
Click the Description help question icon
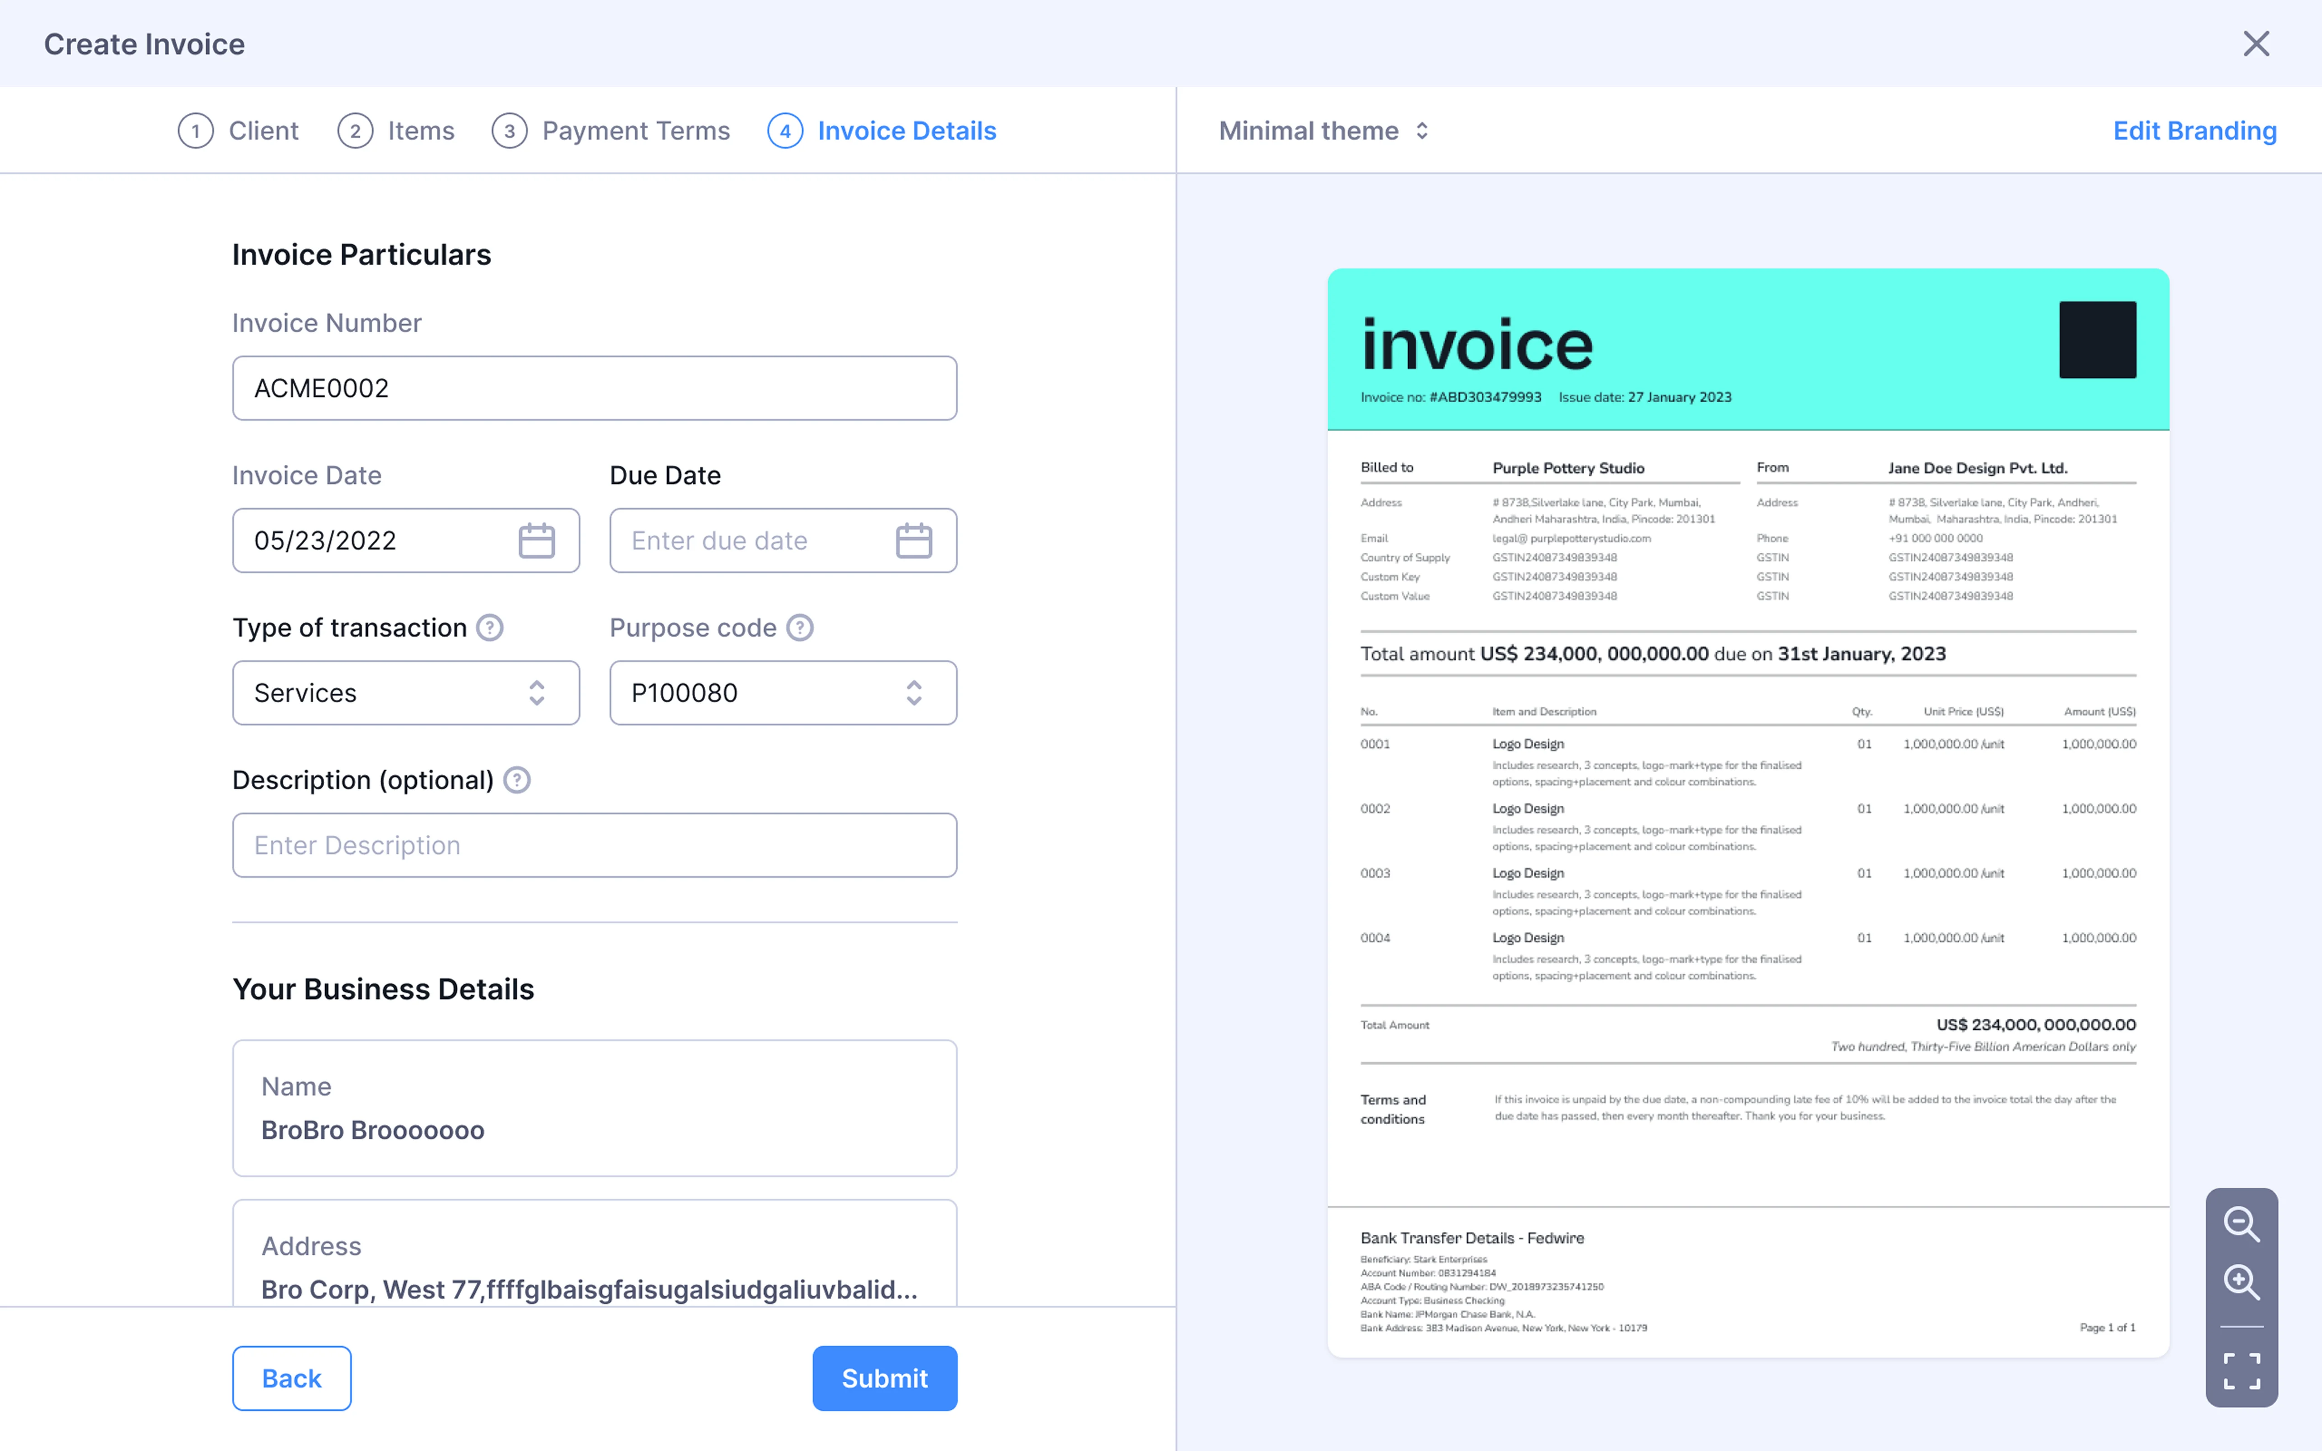pyautogui.click(x=517, y=780)
